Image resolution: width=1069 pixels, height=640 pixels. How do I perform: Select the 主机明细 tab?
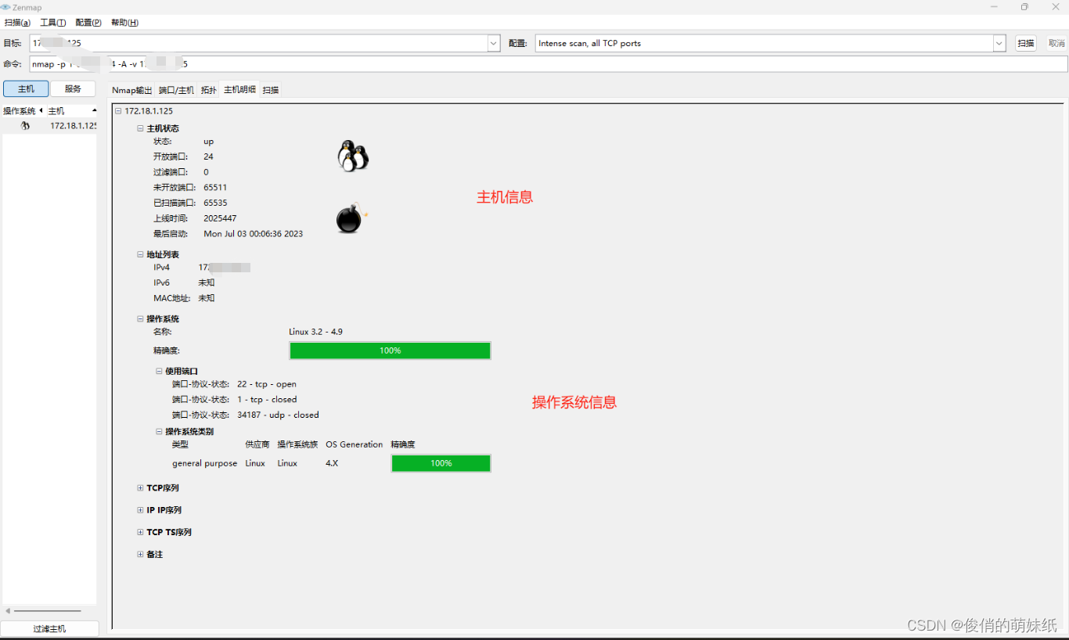point(239,90)
